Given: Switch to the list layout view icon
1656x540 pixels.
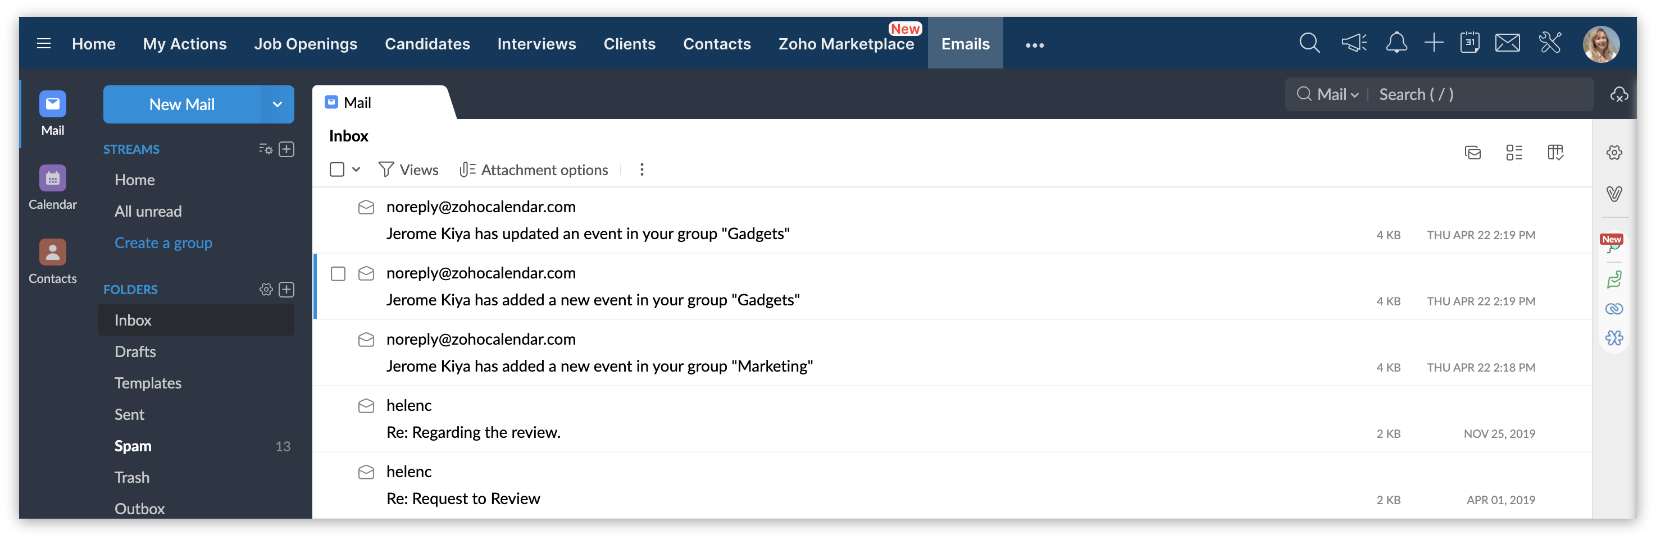Looking at the screenshot, I should [x=1514, y=152].
